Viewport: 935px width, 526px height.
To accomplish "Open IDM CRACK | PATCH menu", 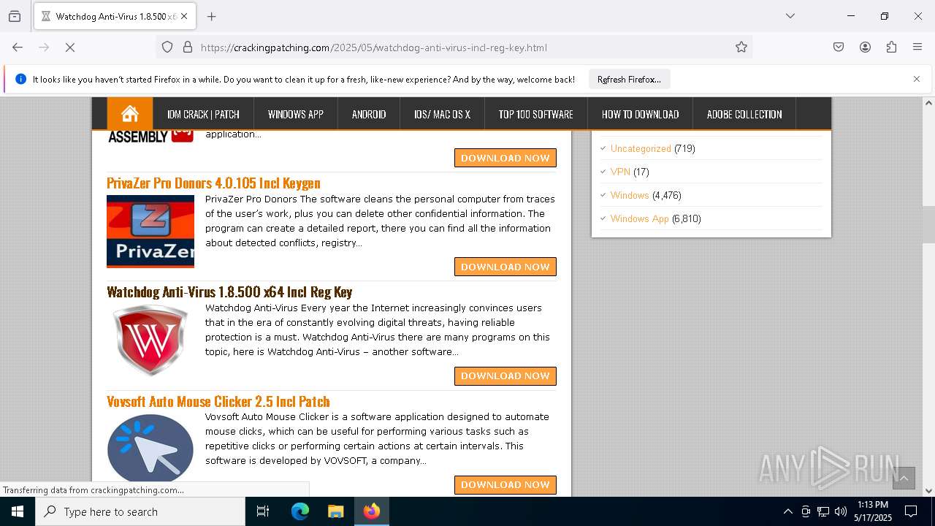I will [x=203, y=114].
